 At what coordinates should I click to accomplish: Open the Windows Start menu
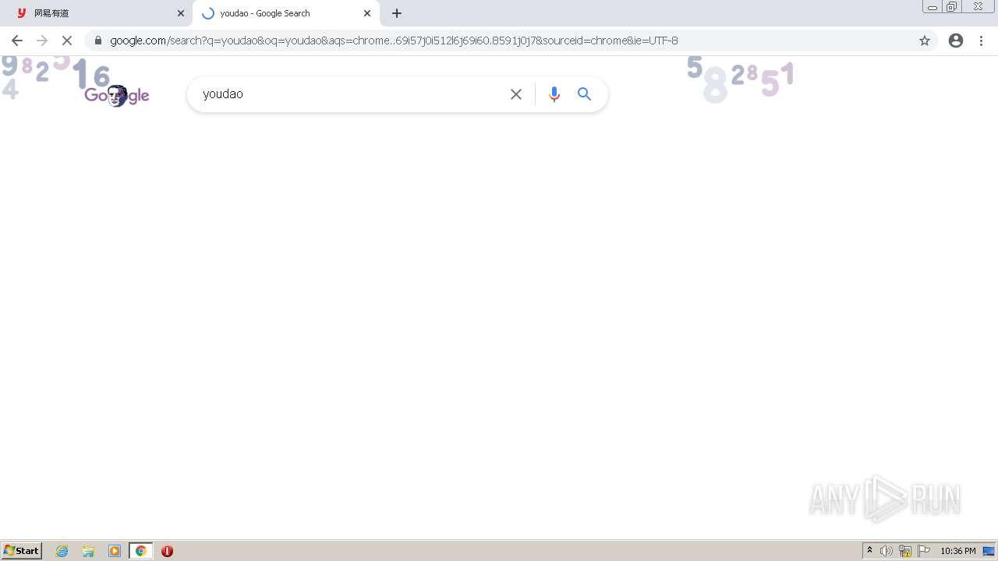[22, 551]
